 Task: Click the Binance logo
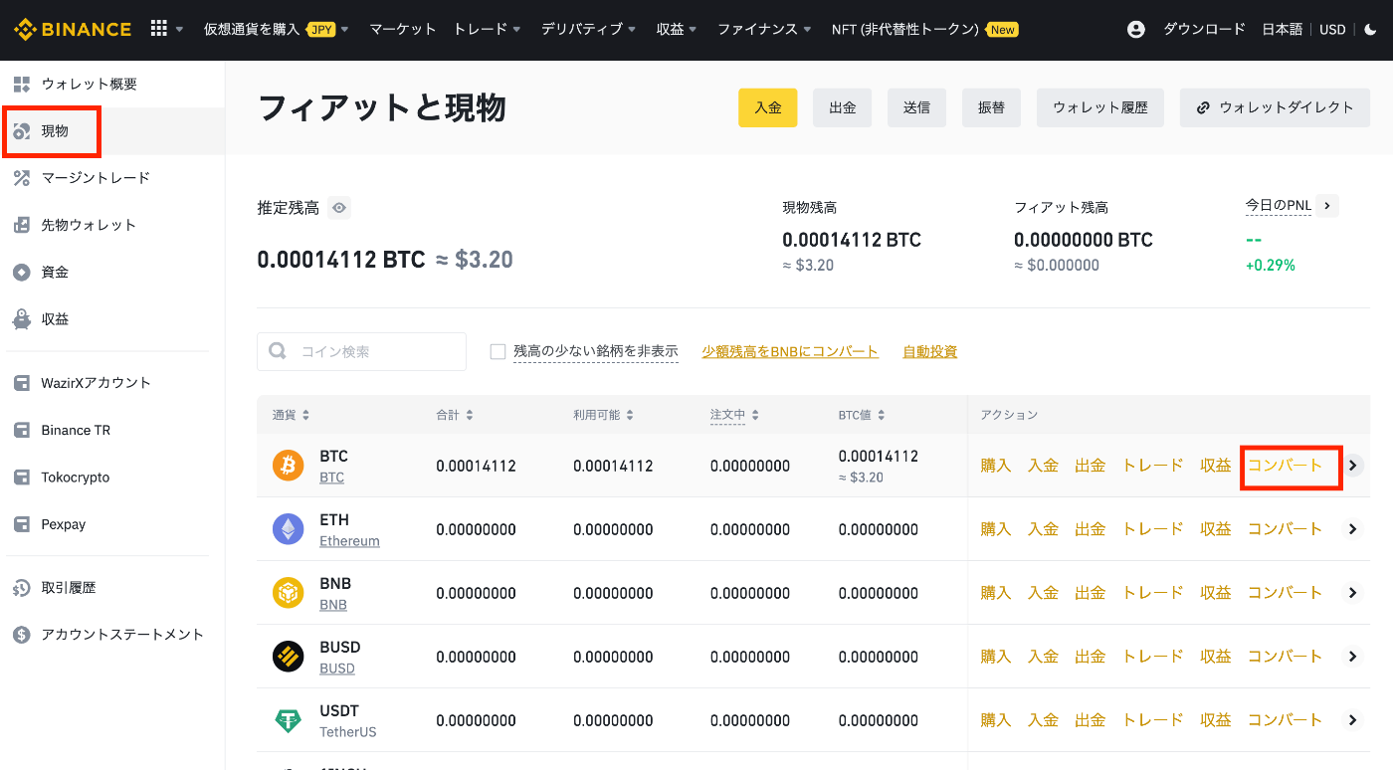tap(73, 29)
